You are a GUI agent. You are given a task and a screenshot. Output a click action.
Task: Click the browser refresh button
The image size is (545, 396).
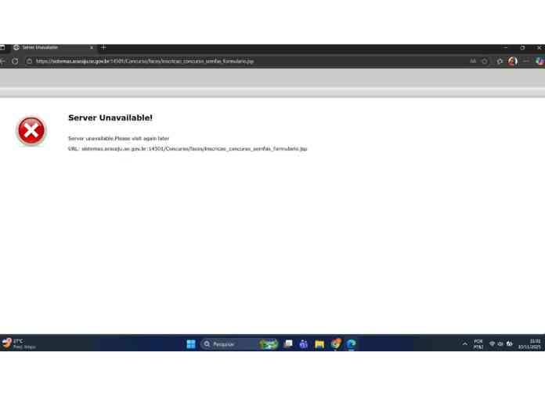[15, 61]
